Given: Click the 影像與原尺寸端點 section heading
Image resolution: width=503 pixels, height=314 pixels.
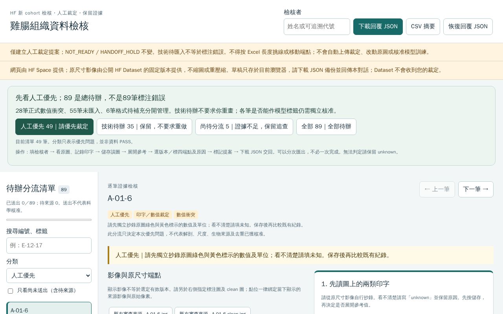Looking at the screenshot, I should point(134,276).
